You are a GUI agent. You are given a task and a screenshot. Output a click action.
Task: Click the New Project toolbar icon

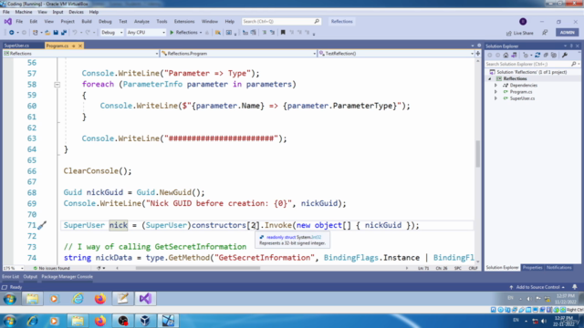pyautogui.click(x=36, y=33)
